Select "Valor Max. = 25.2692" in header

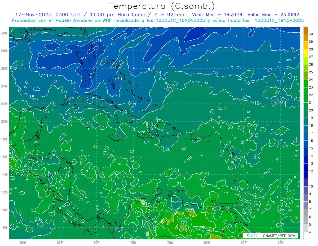click(273, 15)
